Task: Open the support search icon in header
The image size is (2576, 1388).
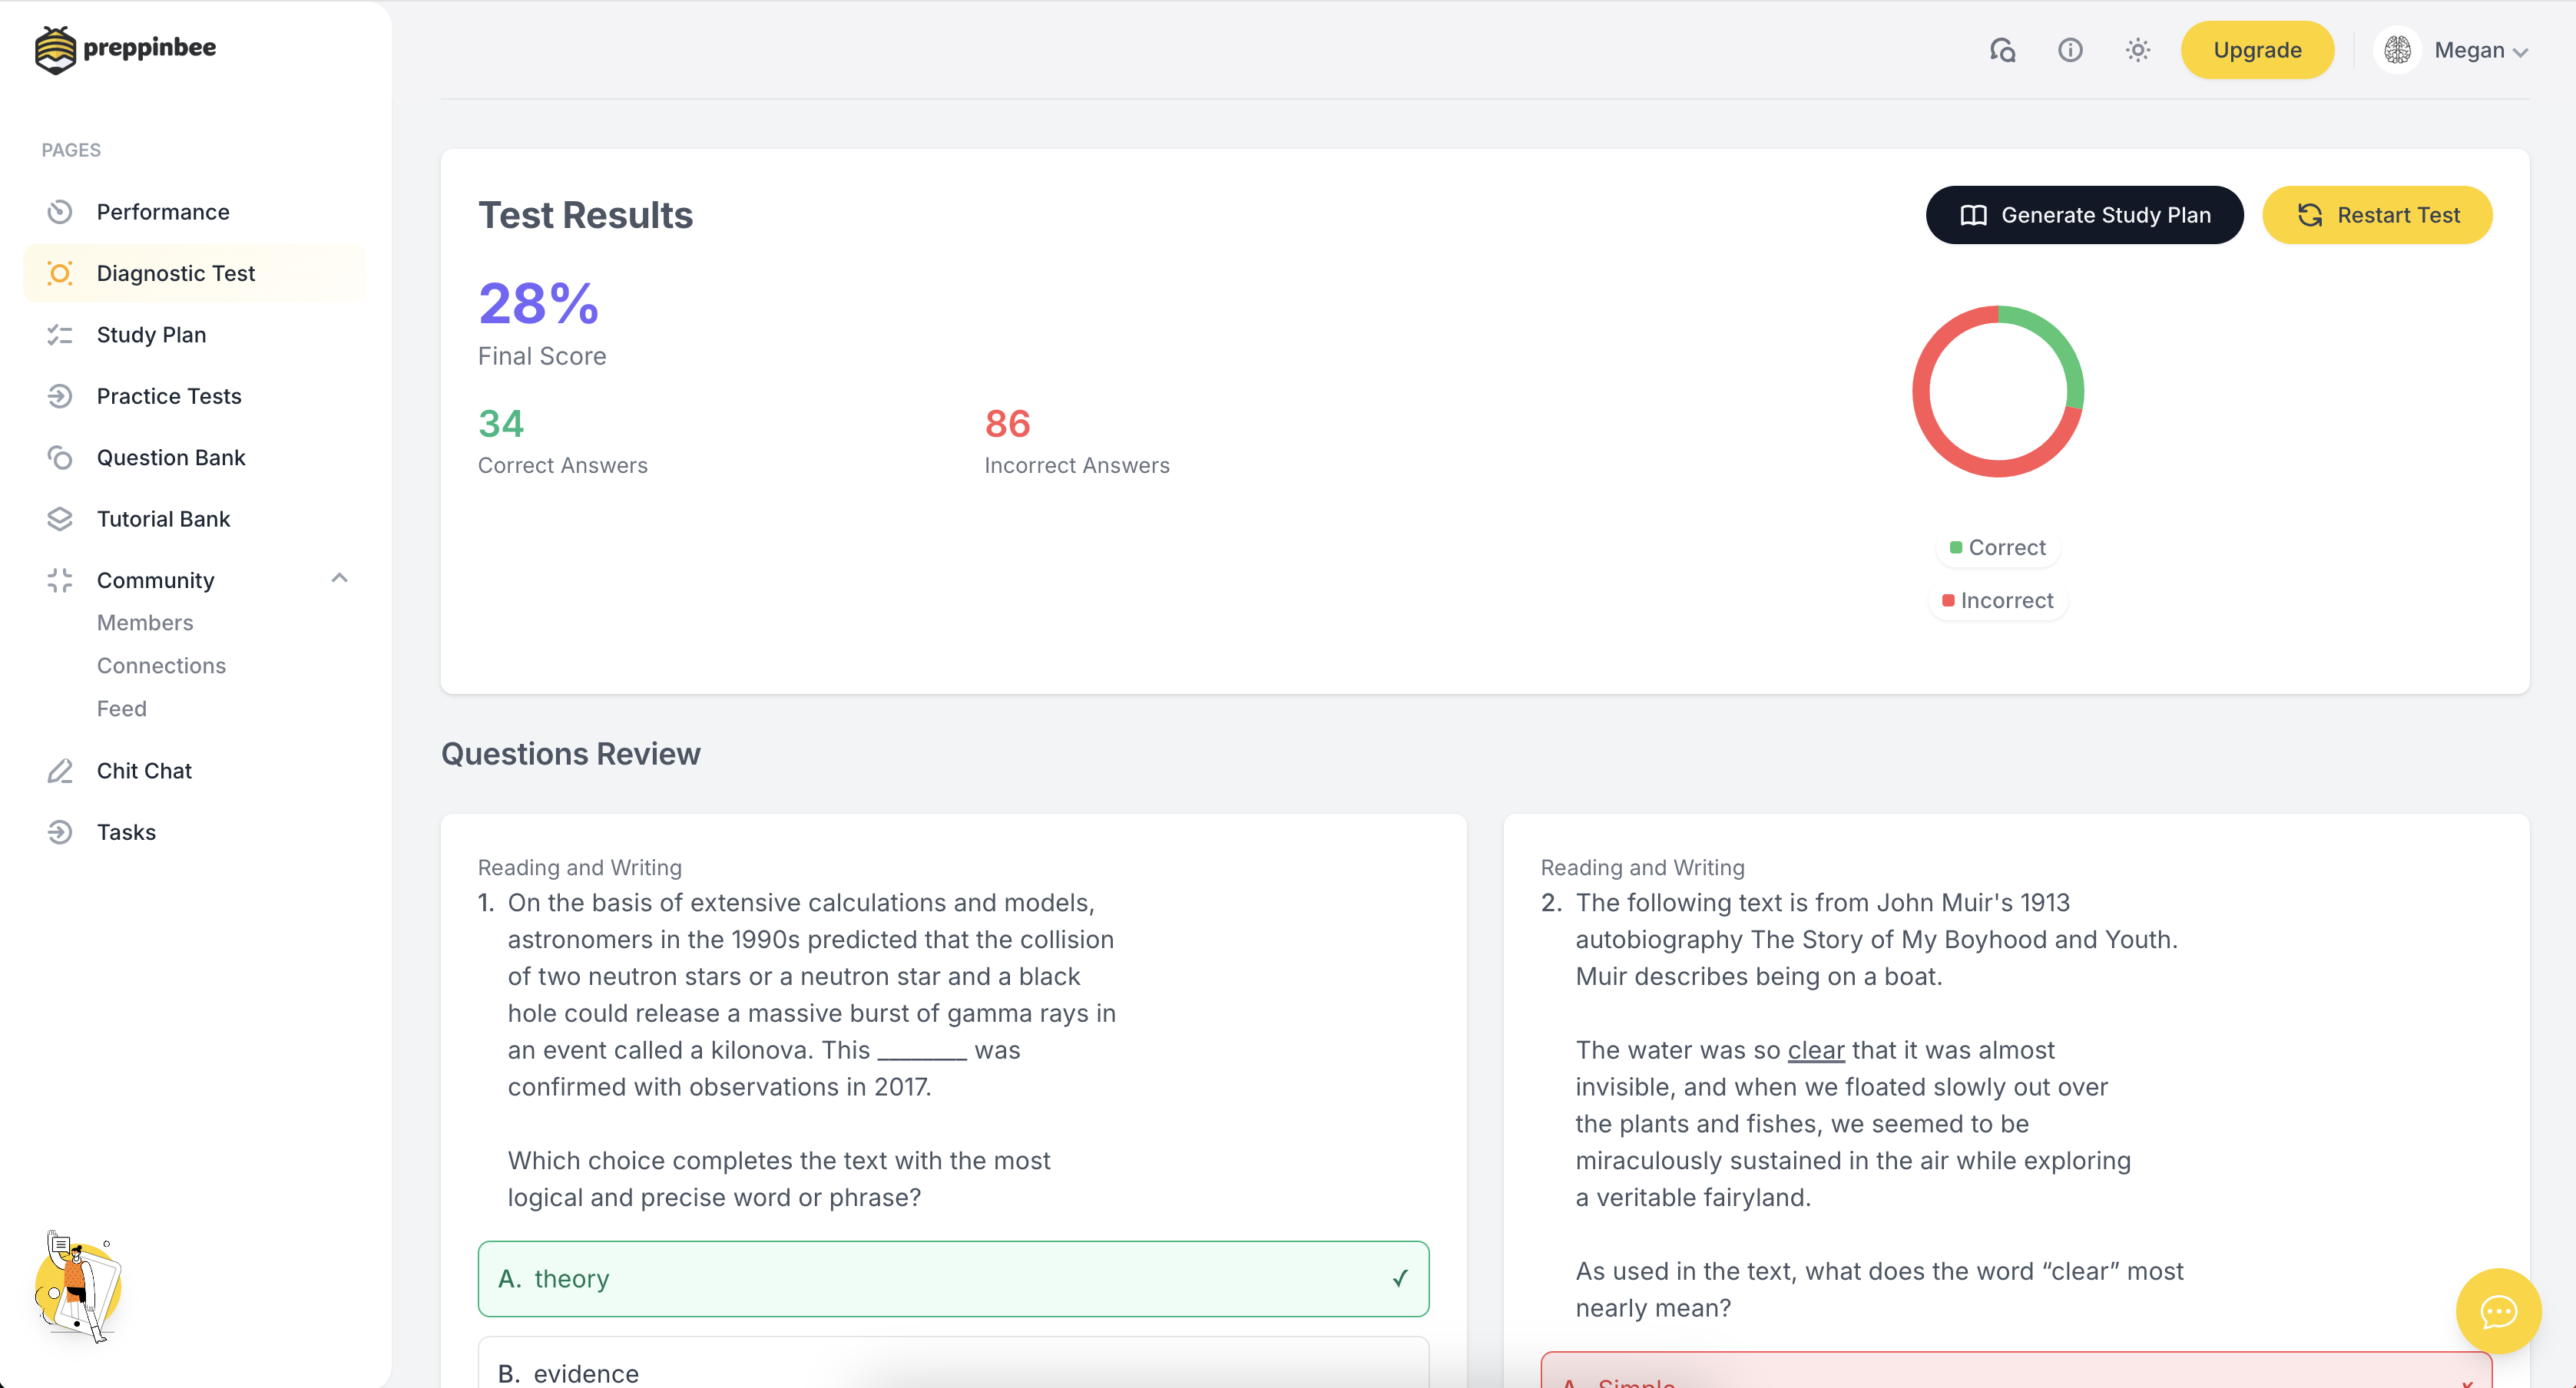Action: [2002, 50]
